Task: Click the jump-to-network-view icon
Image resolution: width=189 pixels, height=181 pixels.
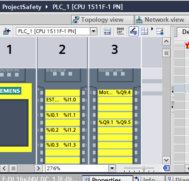Action: (7, 31)
